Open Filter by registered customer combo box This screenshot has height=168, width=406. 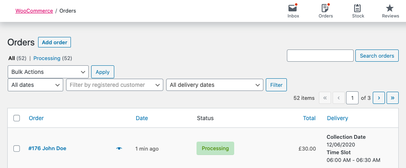coord(114,85)
